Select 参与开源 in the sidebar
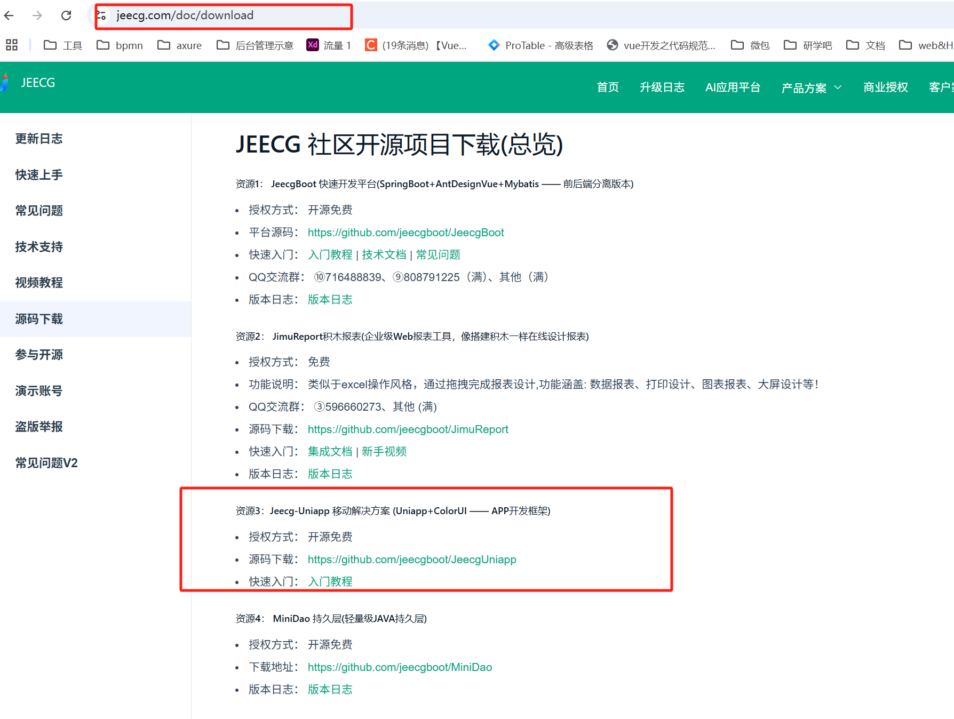 click(x=39, y=355)
